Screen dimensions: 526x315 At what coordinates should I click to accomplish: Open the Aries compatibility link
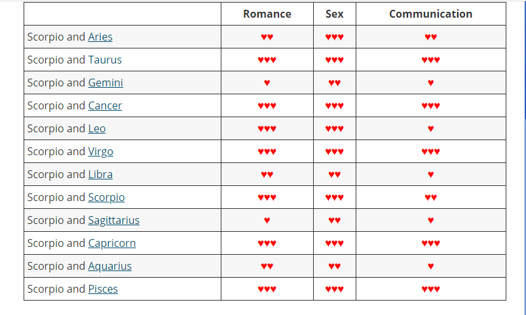(x=100, y=37)
